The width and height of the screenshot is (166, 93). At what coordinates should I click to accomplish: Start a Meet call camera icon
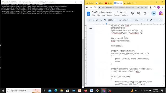pos(145,13)
